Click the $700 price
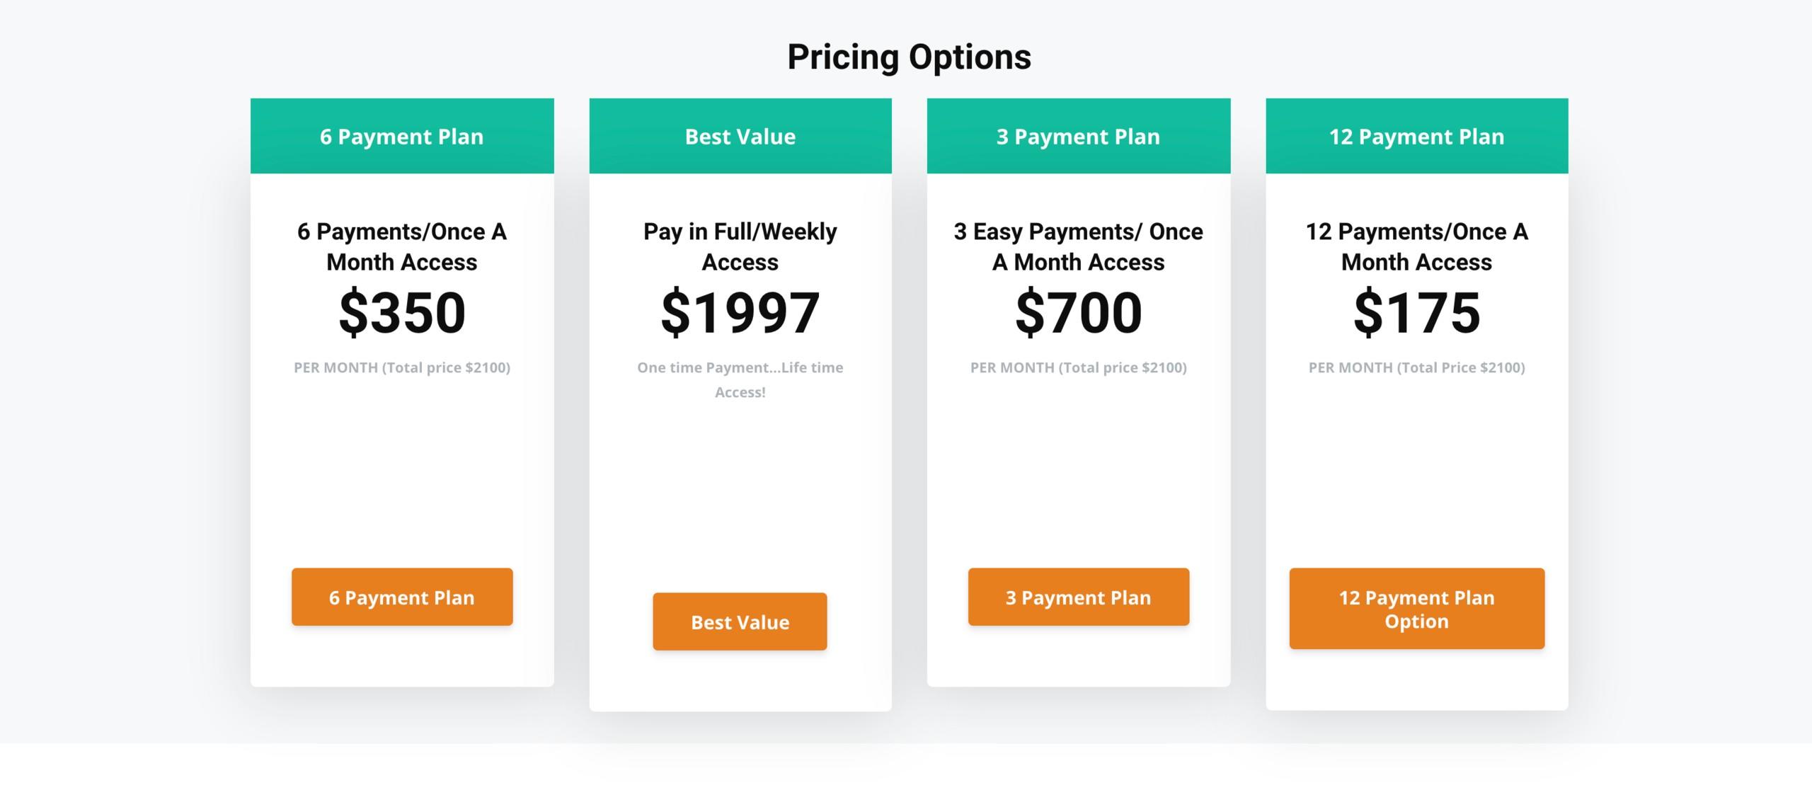Image resolution: width=1812 pixels, height=807 pixels. click(x=1079, y=313)
